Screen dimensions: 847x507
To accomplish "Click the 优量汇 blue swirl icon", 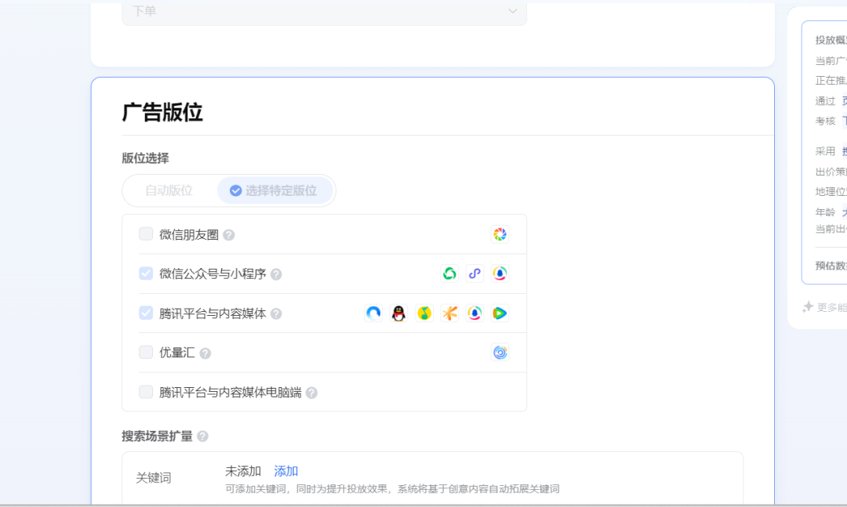I will 500,353.
